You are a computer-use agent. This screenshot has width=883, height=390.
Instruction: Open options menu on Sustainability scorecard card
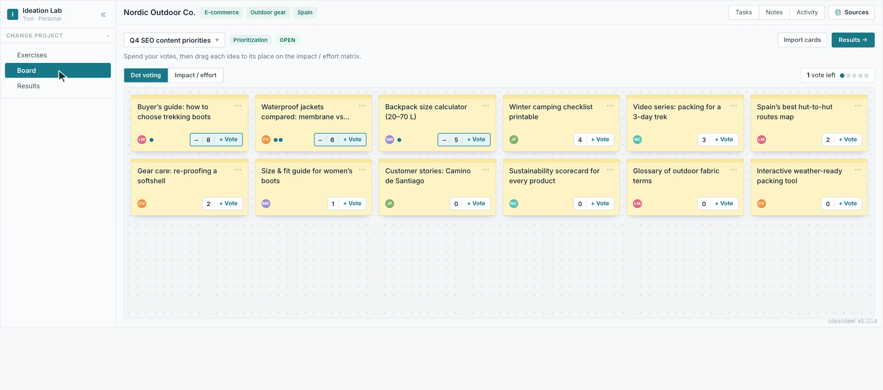coord(610,170)
